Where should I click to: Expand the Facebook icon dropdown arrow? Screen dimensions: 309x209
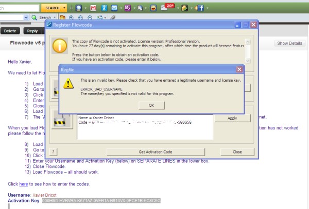208,8
